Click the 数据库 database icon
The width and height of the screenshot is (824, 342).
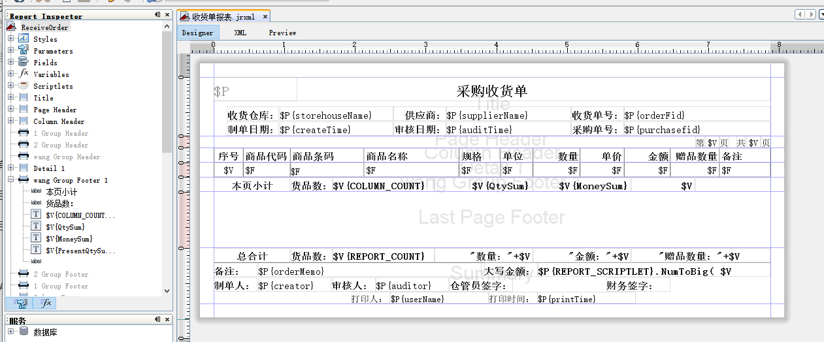tap(24, 332)
